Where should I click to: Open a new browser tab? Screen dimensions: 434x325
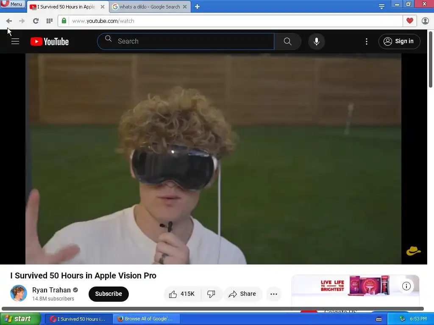click(x=197, y=7)
